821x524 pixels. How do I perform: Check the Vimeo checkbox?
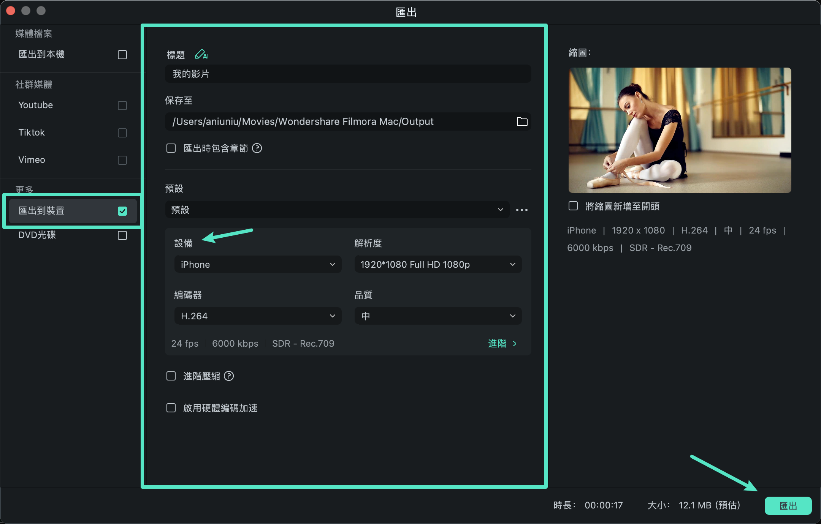click(x=122, y=160)
